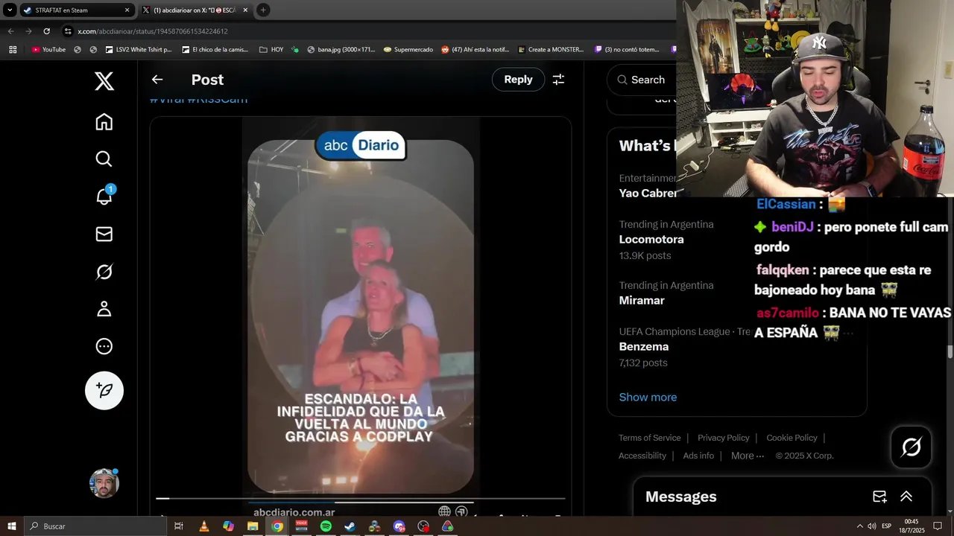This screenshot has width=954, height=536.
Task: Open Cookie Policy link
Action: 792,438
